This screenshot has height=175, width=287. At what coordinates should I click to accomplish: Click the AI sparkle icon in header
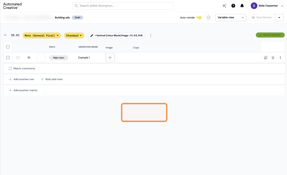point(224,6)
